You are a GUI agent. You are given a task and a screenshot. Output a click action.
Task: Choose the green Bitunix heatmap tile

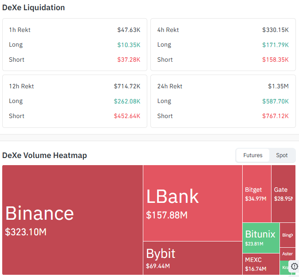click(261, 238)
